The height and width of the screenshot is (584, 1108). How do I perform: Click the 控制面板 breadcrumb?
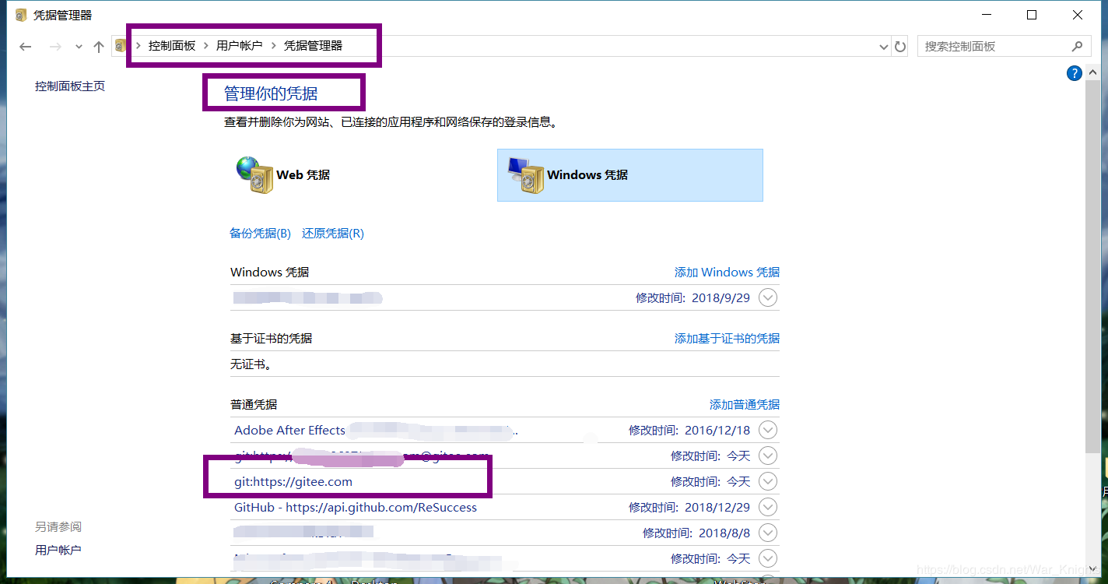tap(172, 46)
